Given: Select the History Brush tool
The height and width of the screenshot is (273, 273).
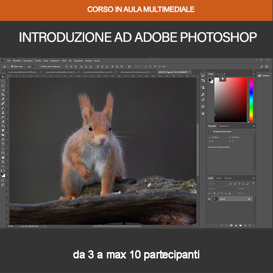Looking at the screenshot, I should point(3,117).
